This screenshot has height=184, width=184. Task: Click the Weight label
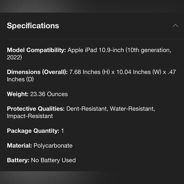click(17, 94)
